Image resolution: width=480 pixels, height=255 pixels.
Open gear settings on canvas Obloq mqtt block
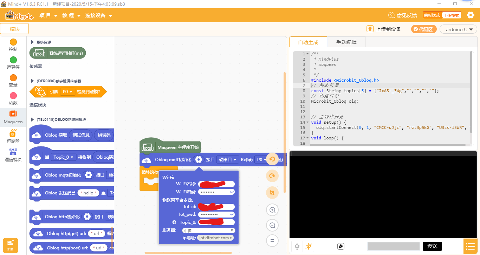click(199, 159)
